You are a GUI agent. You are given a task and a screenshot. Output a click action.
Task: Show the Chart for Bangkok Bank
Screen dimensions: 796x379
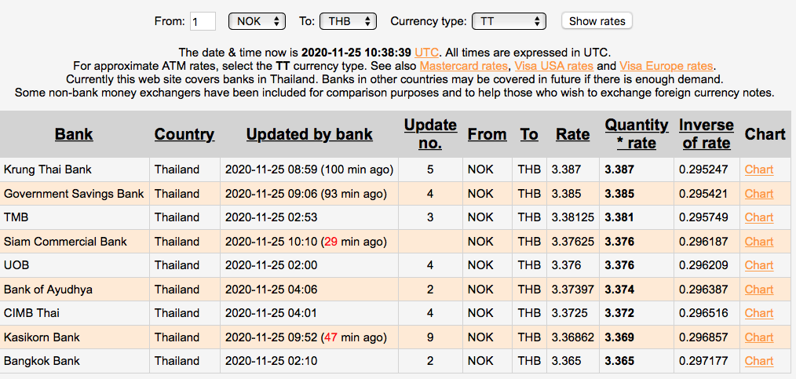coord(758,361)
